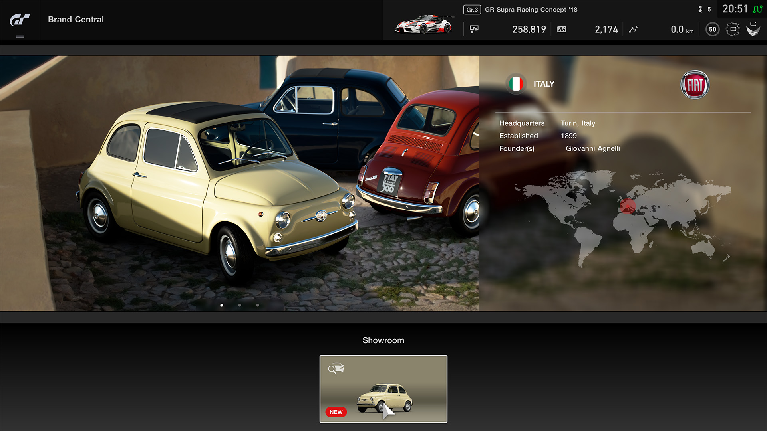Click the sportsmanship handshake icon
This screenshot has width=767, height=431.
pos(753,29)
